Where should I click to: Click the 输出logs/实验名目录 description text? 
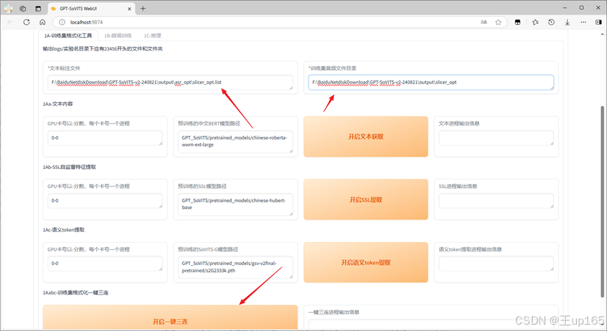point(103,48)
